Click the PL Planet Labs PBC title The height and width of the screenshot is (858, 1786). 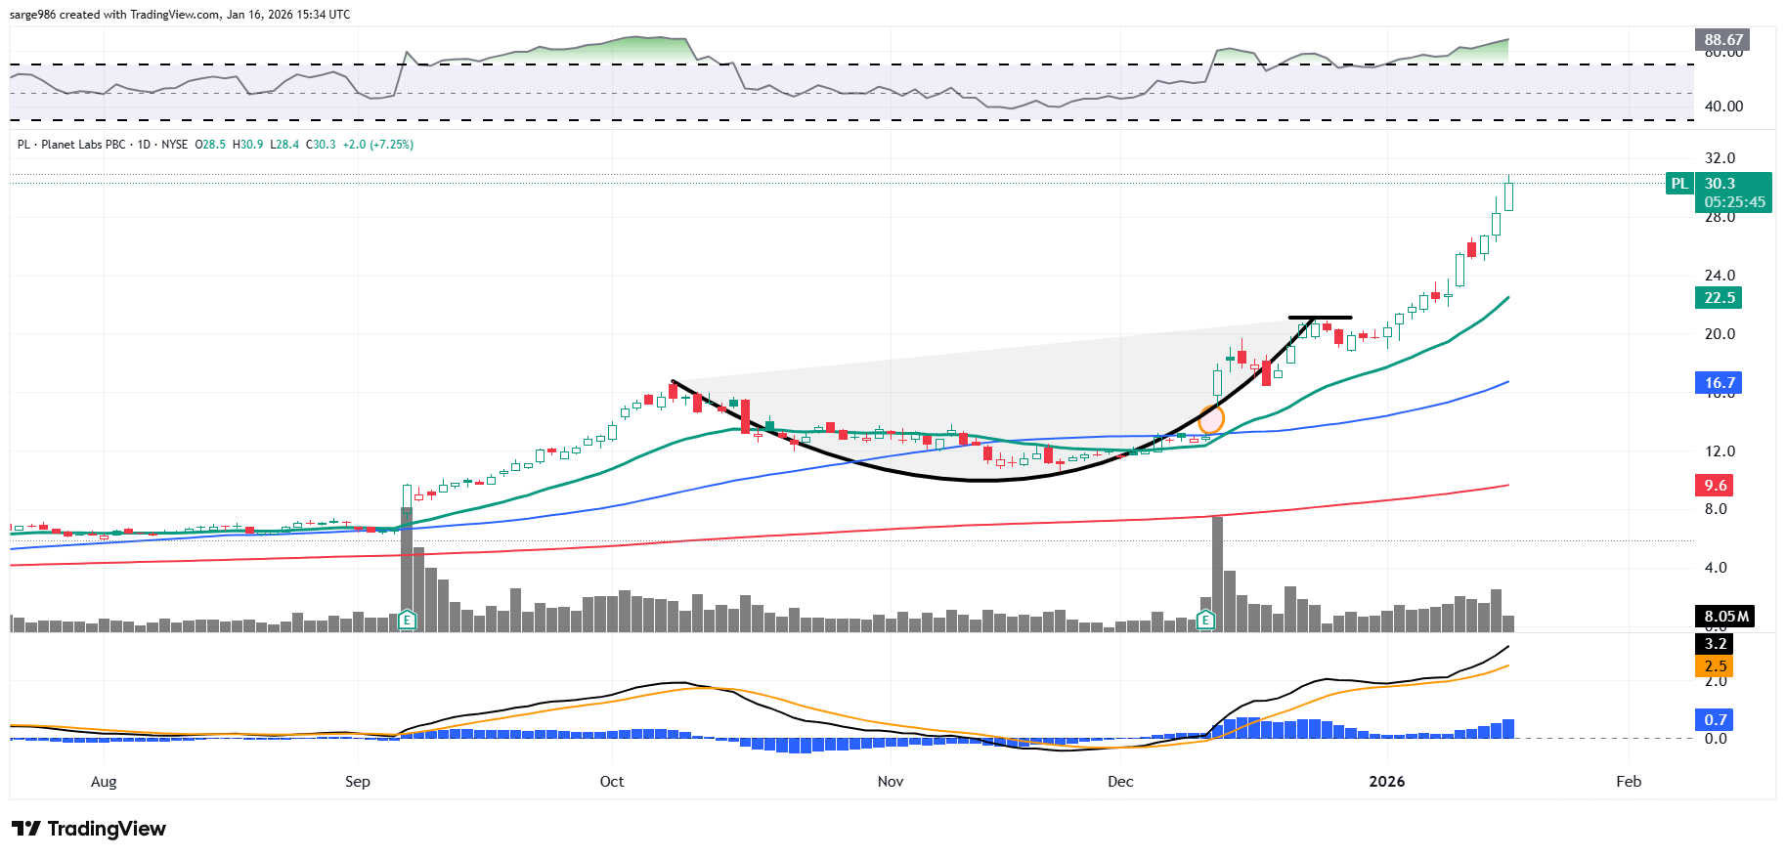pyautogui.click(x=73, y=145)
